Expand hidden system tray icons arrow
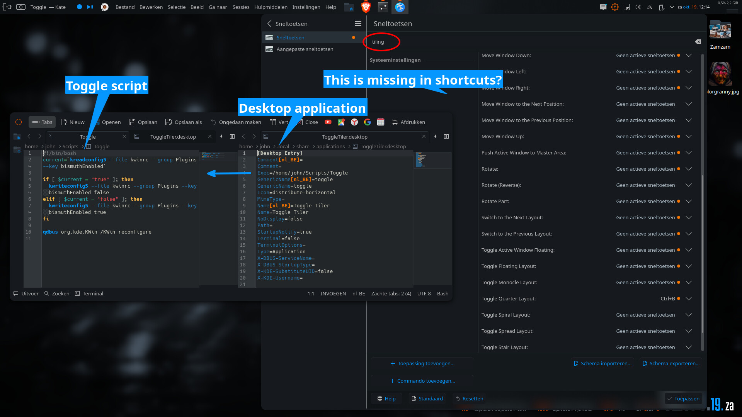 [x=672, y=7]
